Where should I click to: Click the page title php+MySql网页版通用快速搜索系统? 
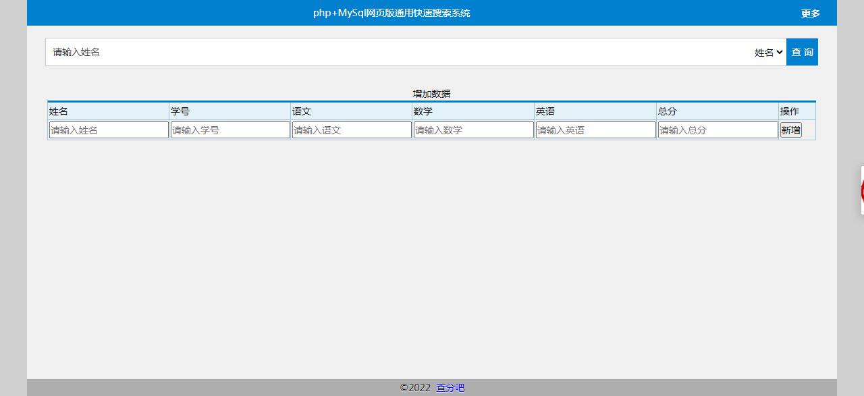391,12
